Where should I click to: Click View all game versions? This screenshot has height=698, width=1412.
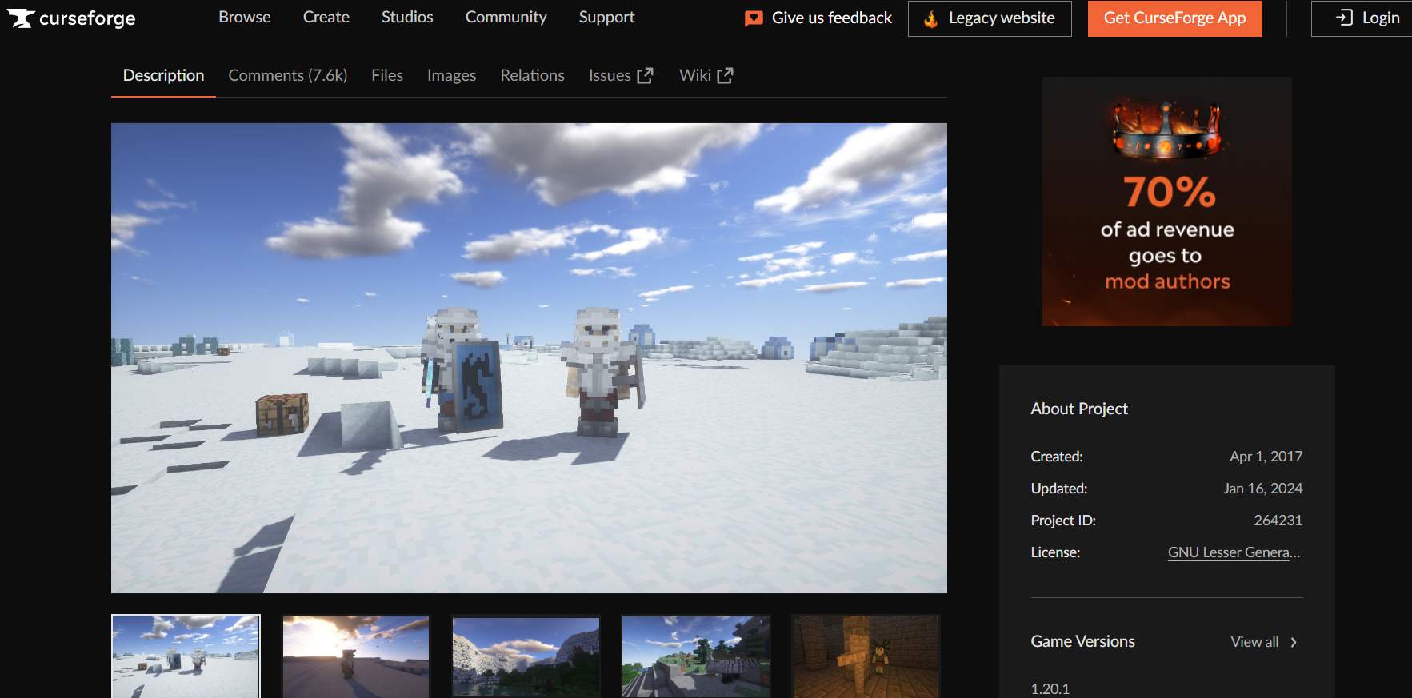pos(1263,642)
